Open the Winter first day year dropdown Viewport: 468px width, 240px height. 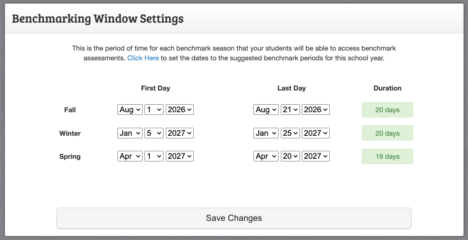(x=180, y=133)
